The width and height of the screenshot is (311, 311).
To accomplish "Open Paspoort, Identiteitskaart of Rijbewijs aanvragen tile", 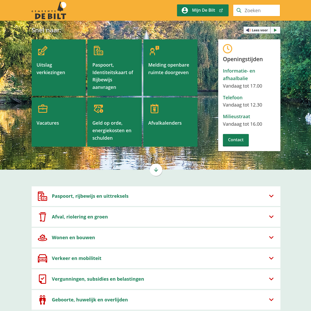I will pos(115,68).
